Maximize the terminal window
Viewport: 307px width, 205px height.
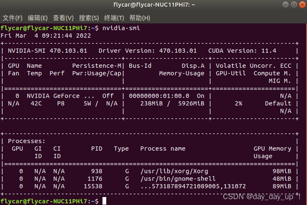click(x=294, y=5)
